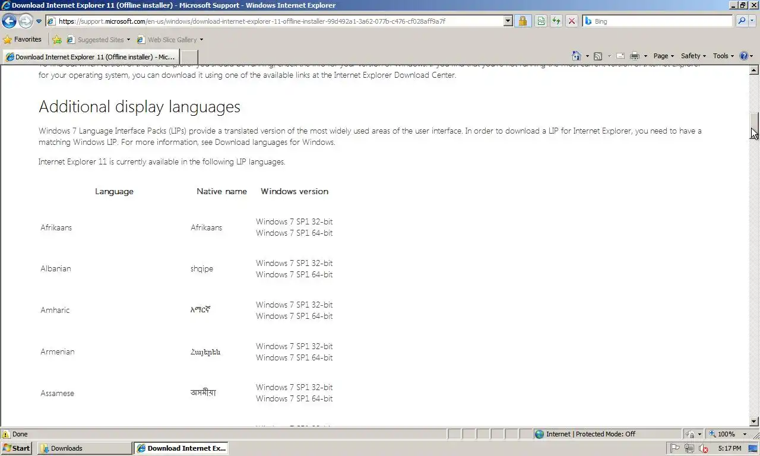Screen dimensions: 760x456
Task: Switch to the Downloads taskbar window
Action: click(x=84, y=448)
